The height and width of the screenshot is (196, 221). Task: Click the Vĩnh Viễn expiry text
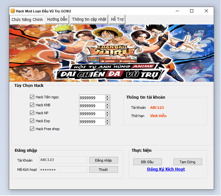(158, 116)
